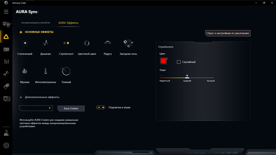Open the red color swatch picker

(163, 61)
